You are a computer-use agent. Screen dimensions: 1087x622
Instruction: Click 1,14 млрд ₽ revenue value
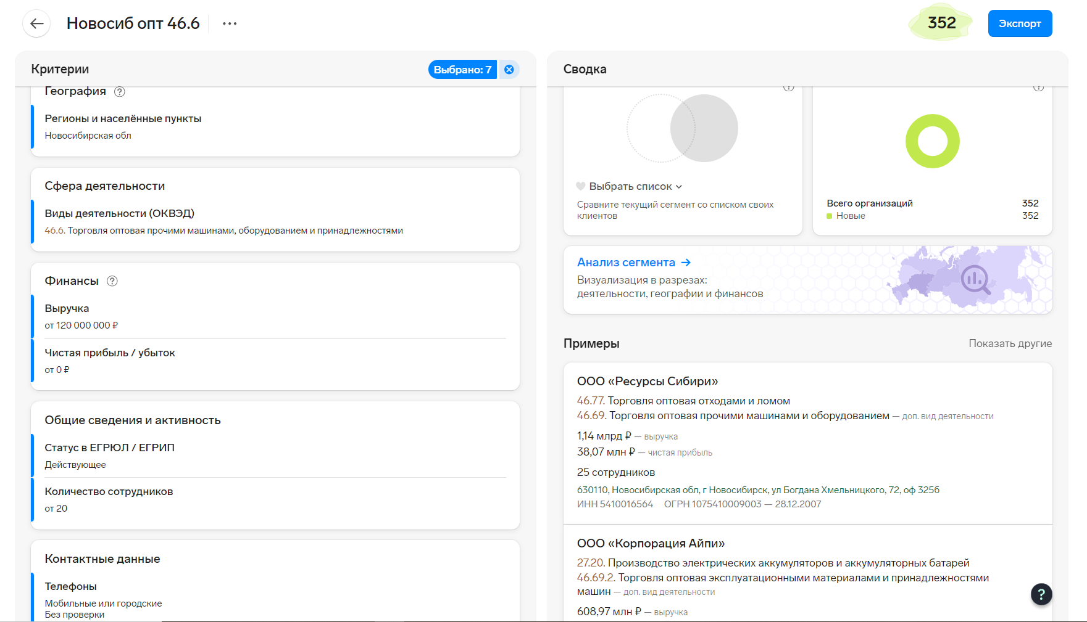tap(604, 436)
